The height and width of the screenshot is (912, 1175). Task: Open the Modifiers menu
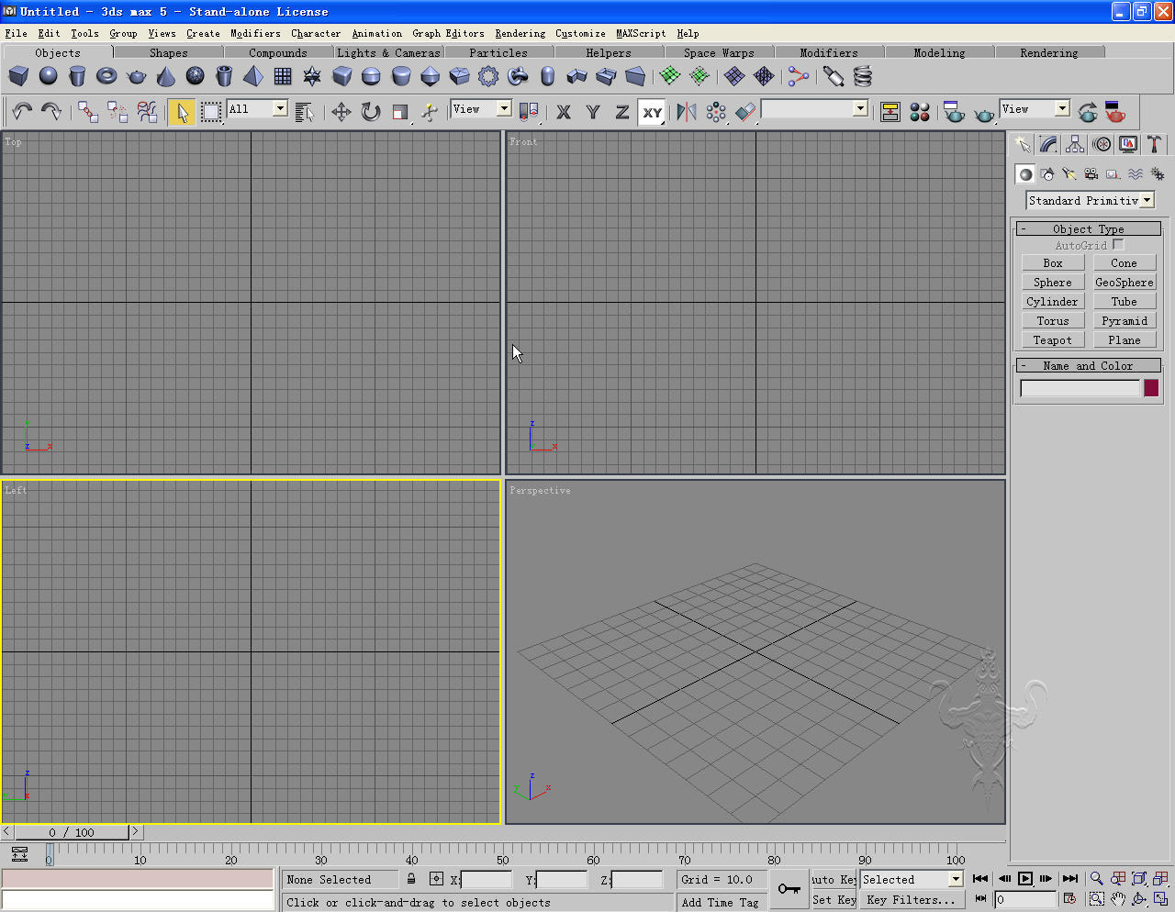[x=255, y=33]
